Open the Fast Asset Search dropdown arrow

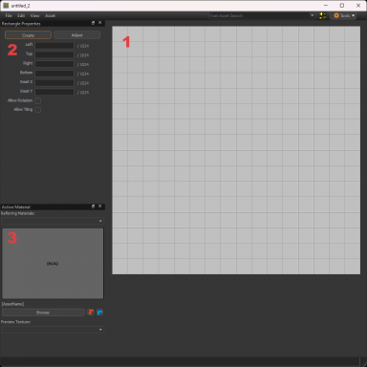click(313, 15)
